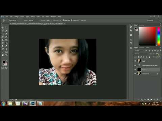
Task: Select the Eyedropper tool
Action: pyautogui.click(x=6, y=34)
